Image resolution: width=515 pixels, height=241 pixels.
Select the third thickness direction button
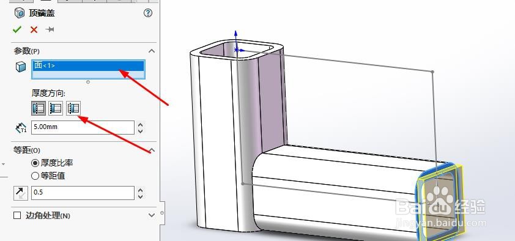coord(73,108)
